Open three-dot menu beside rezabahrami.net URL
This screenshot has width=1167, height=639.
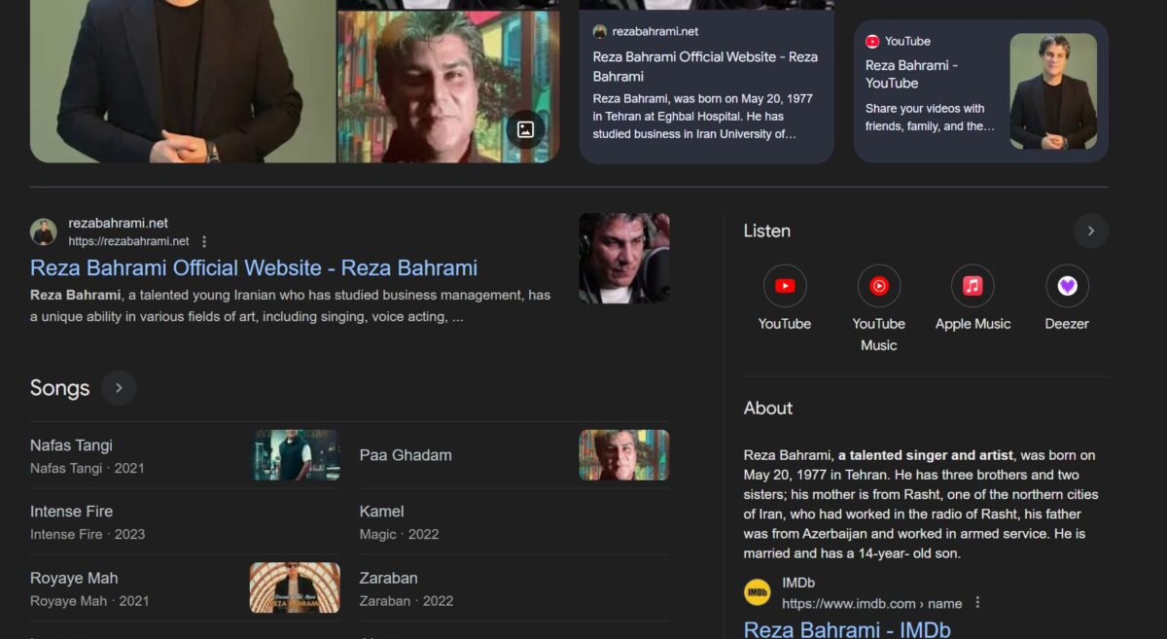(204, 241)
